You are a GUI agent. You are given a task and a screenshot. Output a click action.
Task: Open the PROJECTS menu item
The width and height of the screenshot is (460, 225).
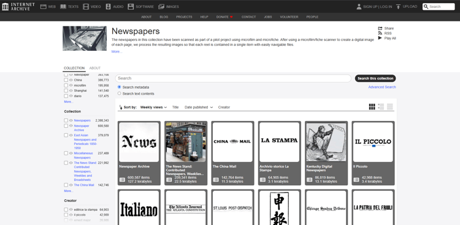click(x=184, y=17)
